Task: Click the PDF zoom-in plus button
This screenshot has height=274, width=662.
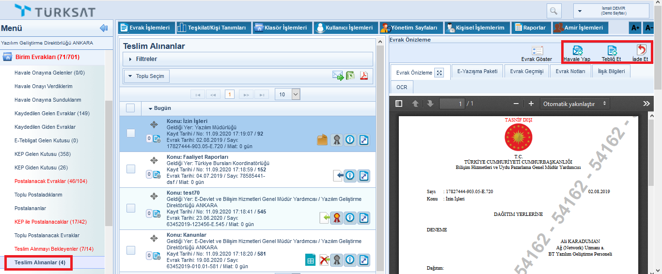Action: click(x=531, y=104)
